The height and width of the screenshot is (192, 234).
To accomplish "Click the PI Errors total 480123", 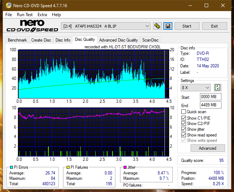I will pyautogui.click(x=49, y=184).
